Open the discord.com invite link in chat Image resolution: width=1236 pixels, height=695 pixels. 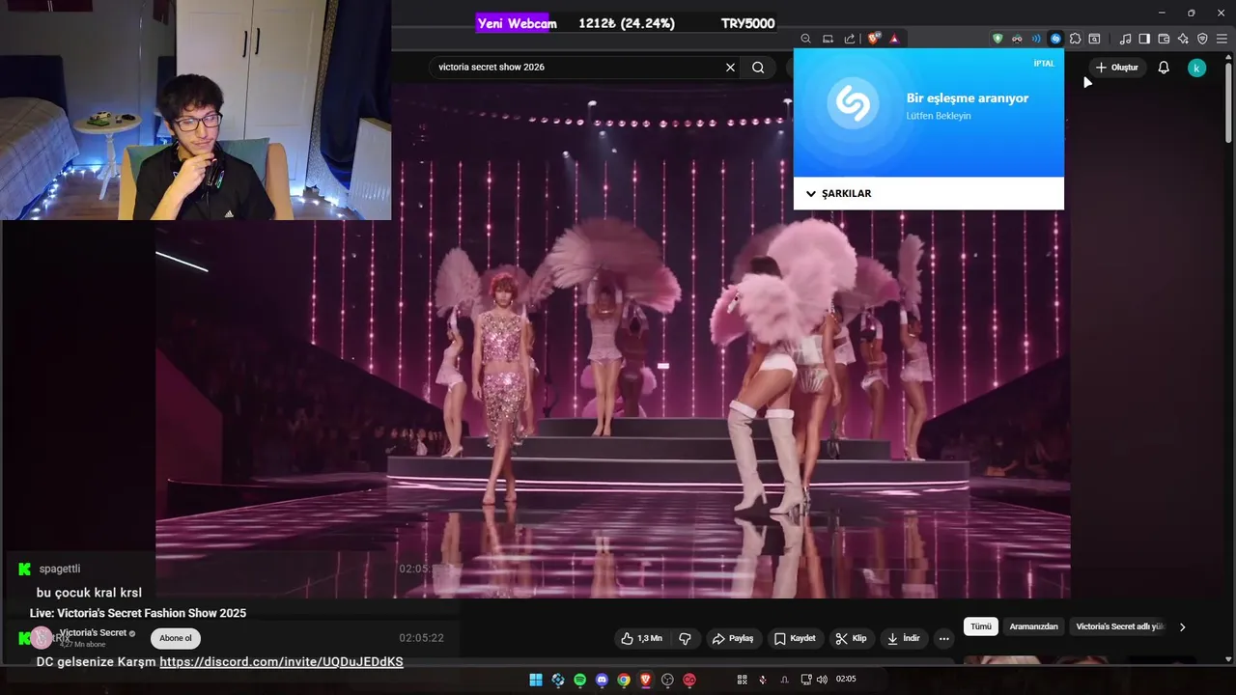[x=281, y=662]
